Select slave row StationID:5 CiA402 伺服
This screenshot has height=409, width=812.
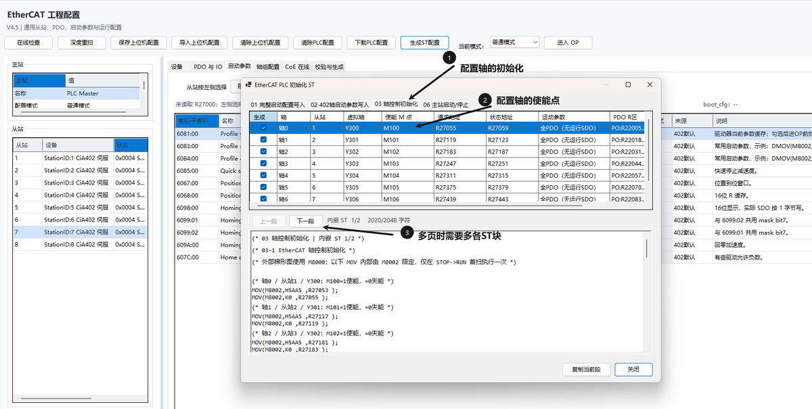79,207
